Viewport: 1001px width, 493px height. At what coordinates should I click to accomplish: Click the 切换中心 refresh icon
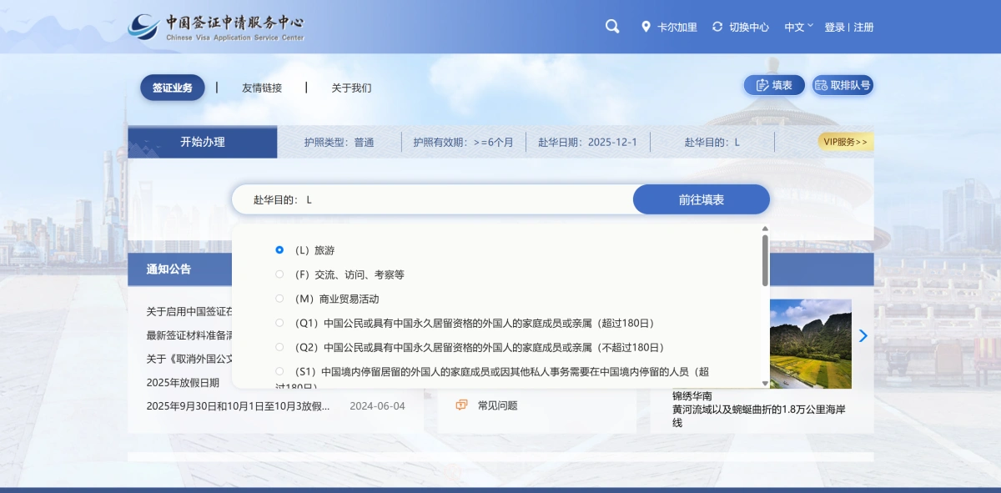(717, 27)
